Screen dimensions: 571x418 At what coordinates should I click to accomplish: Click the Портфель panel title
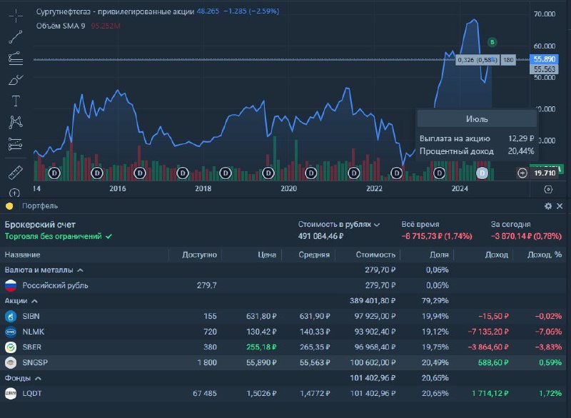40,206
